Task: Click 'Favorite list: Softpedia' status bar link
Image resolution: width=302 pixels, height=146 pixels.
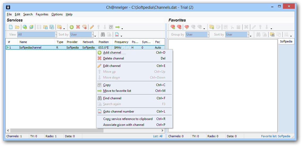Action: pos(276,136)
